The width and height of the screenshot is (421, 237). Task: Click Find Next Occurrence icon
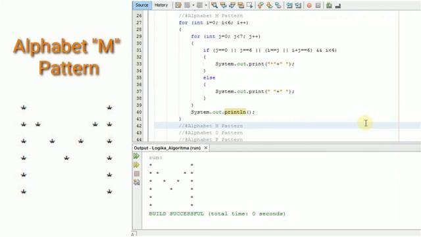pyautogui.click(x=232, y=5)
